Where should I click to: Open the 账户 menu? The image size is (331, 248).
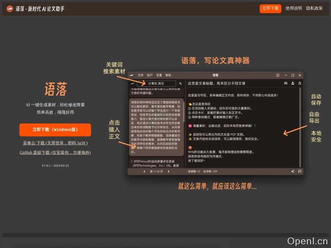click(x=150, y=75)
